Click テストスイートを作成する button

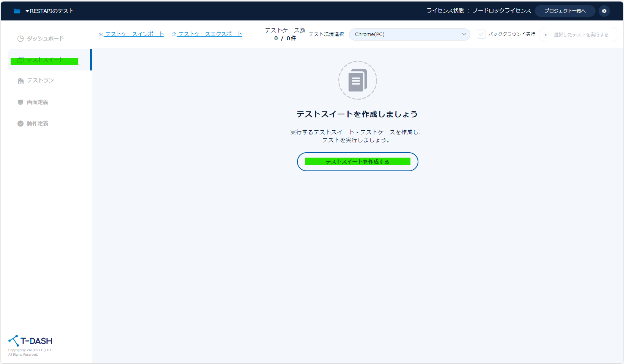click(357, 161)
